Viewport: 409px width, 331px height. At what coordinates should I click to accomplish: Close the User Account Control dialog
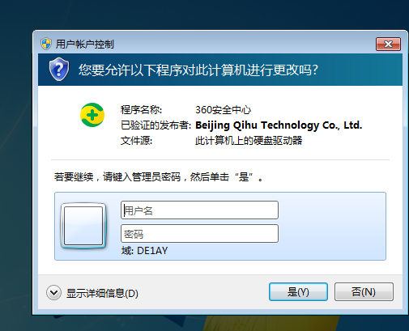click(388, 44)
